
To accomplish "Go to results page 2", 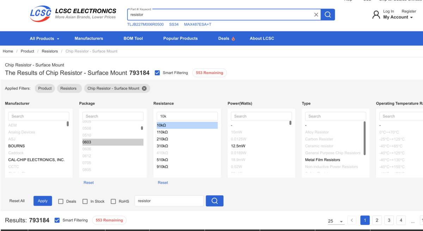I will (x=377, y=220).
